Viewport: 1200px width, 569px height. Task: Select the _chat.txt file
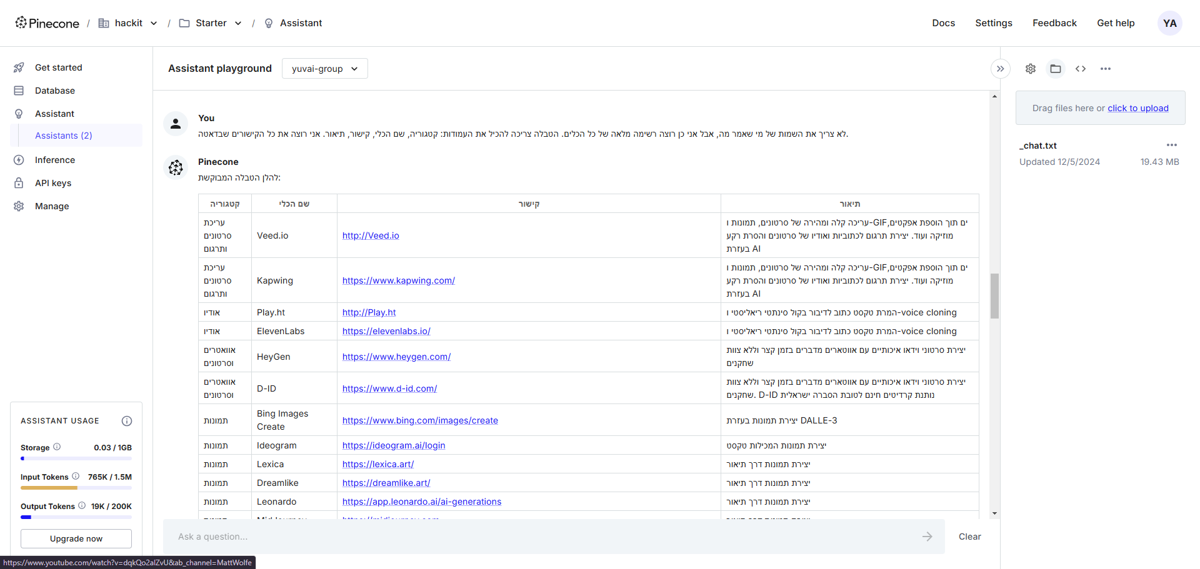pyautogui.click(x=1037, y=146)
